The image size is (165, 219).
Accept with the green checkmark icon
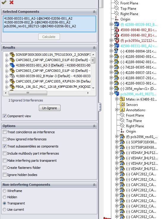pos(4,2)
